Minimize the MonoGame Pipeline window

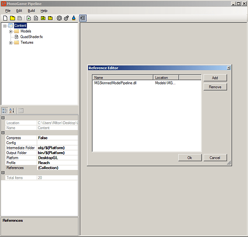coord(233,3)
